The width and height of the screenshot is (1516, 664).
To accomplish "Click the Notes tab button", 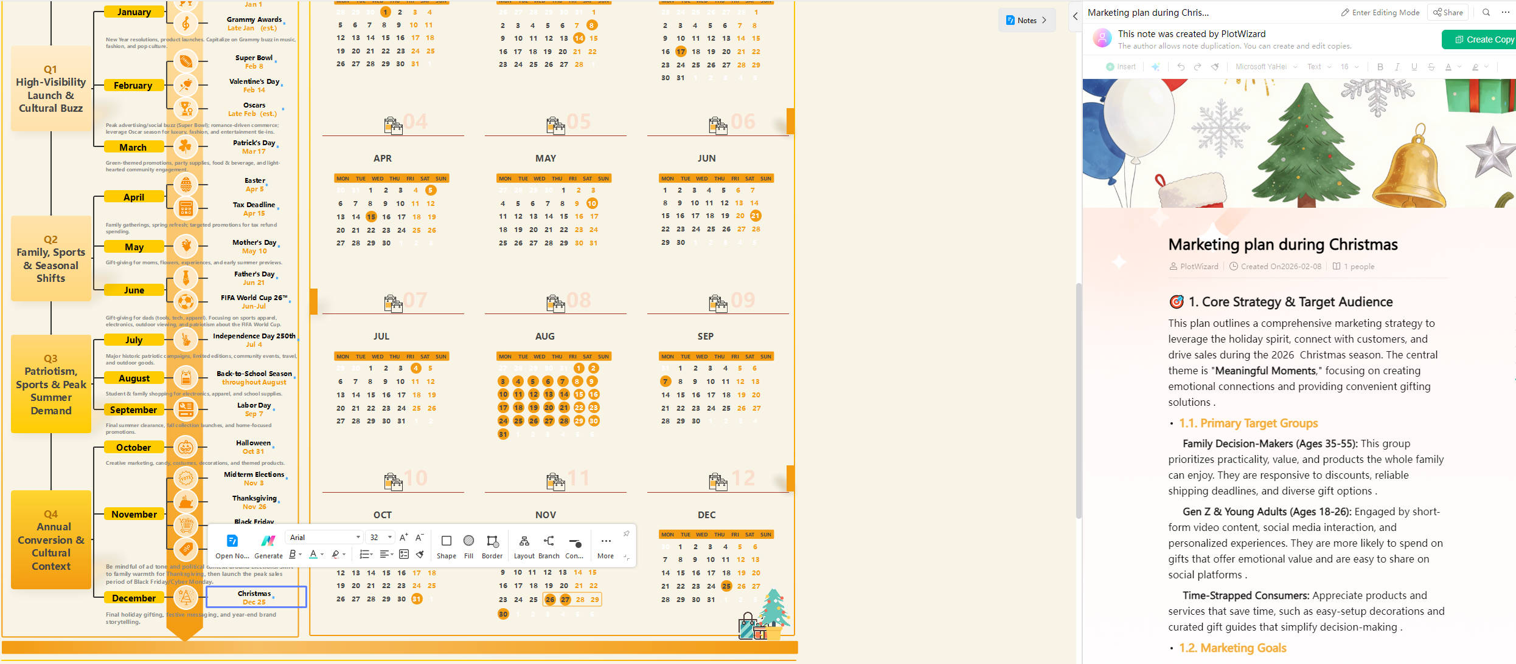I will tap(1026, 20).
